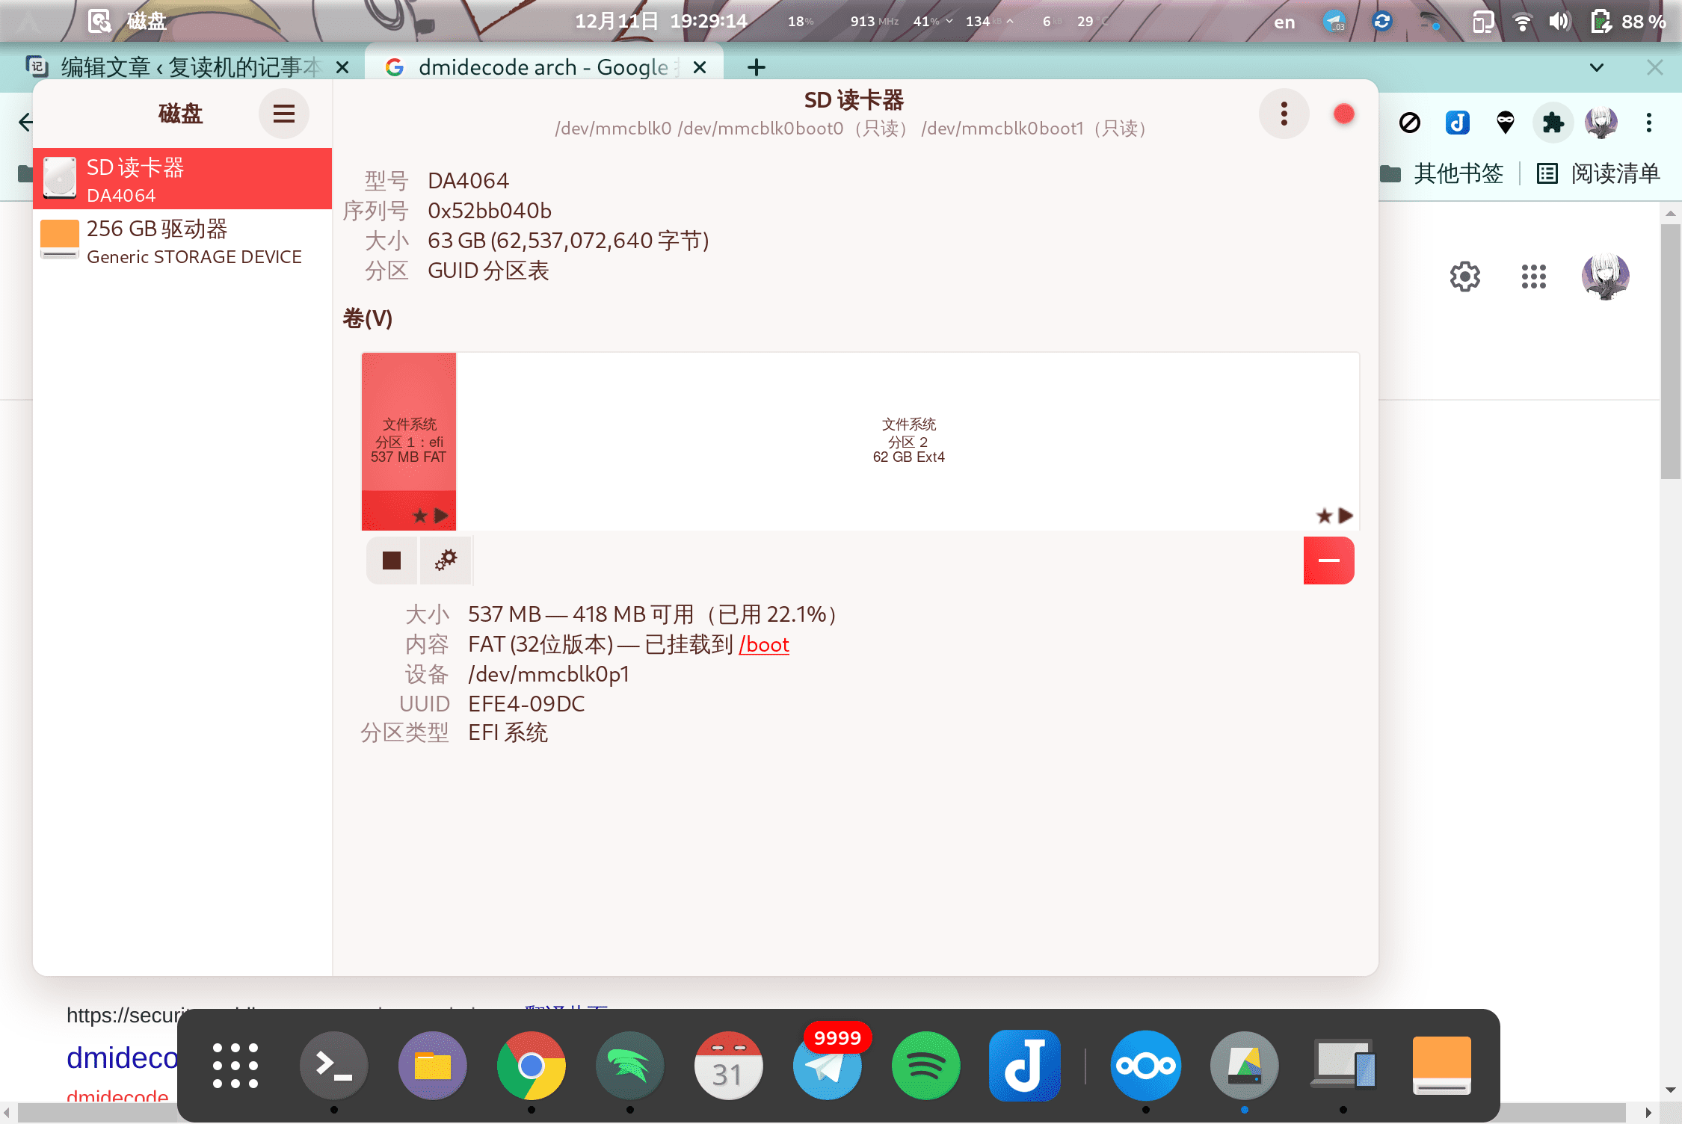Screen dimensions: 1682x1124
Task: Launch Terminal from the dock
Action: click(x=334, y=1066)
